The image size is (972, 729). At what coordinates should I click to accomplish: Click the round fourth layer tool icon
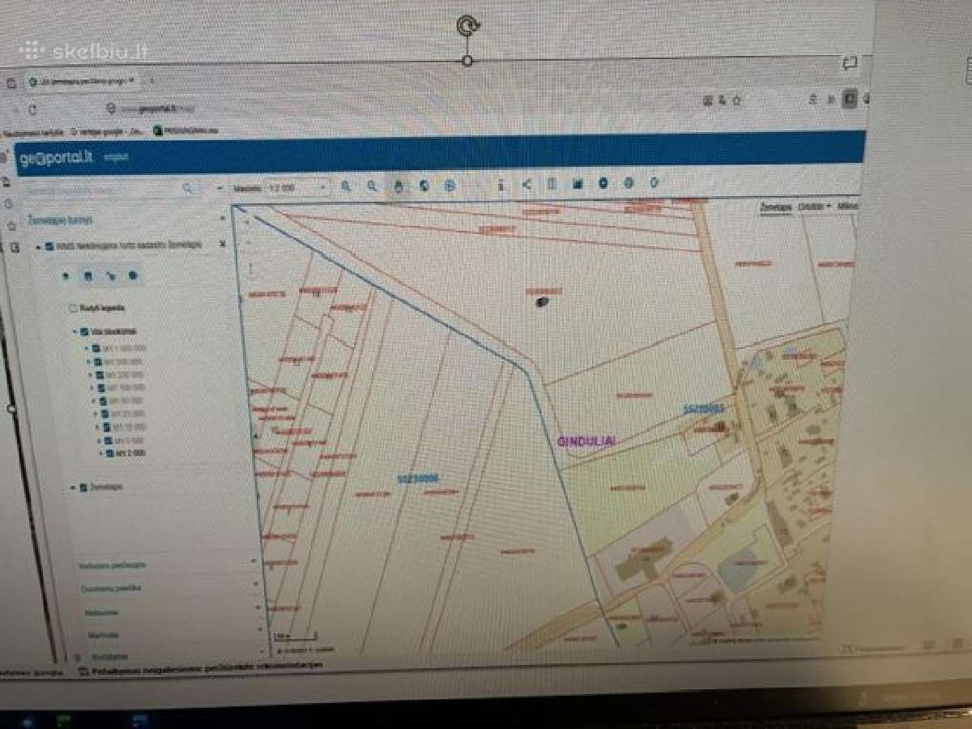tap(133, 275)
